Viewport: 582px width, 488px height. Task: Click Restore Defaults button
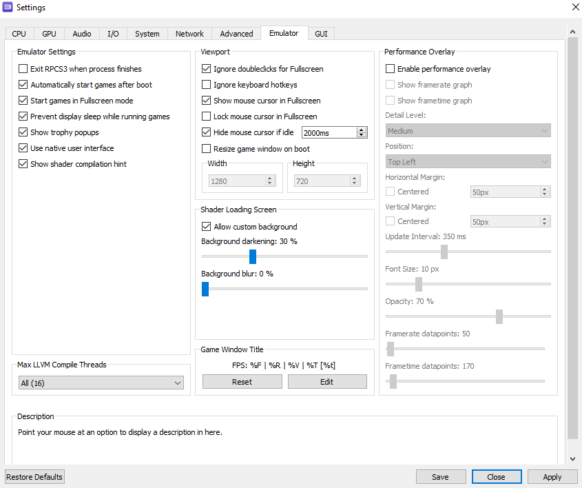[x=34, y=477]
